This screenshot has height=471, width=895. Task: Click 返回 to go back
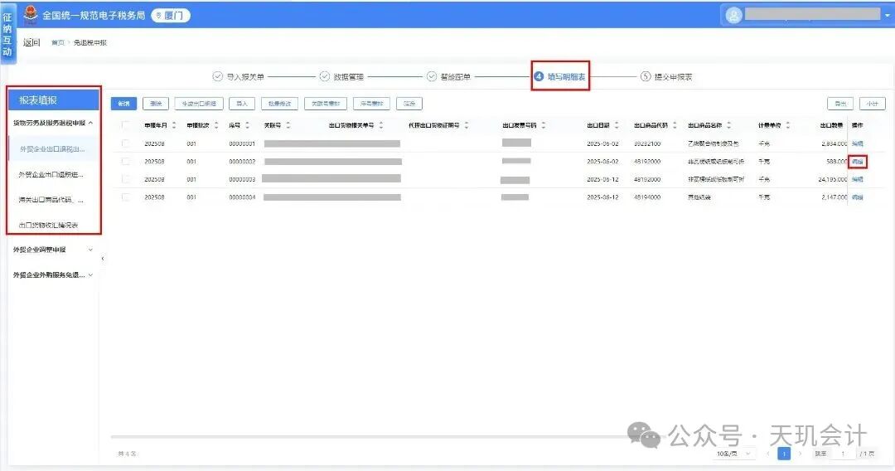[31, 42]
